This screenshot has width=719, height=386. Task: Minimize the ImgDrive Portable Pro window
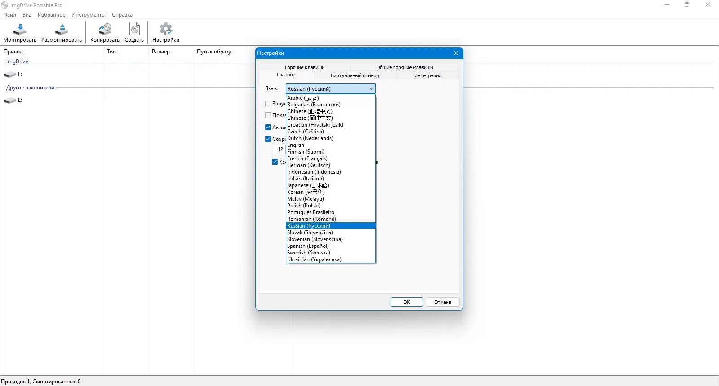(x=667, y=5)
